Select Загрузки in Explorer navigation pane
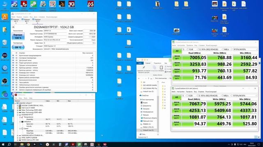 tap(146, 109)
